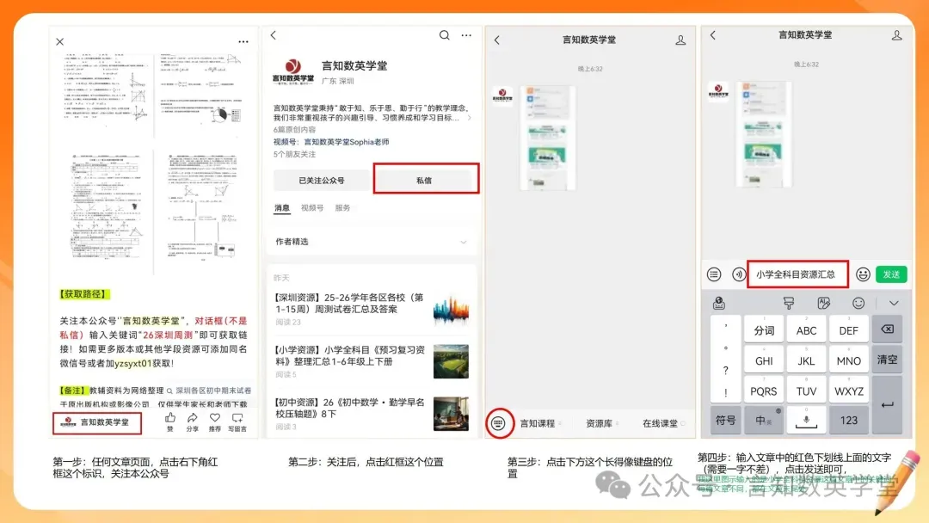Viewport: 929px width, 523px height.
Task: Open the three-dot menu on account profile
Action: (467, 35)
